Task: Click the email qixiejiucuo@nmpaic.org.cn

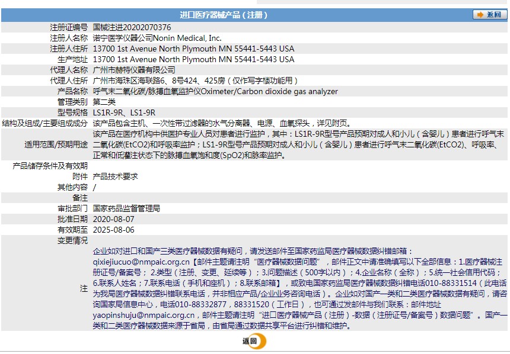Action: pyautogui.click(x=141, y=262)
